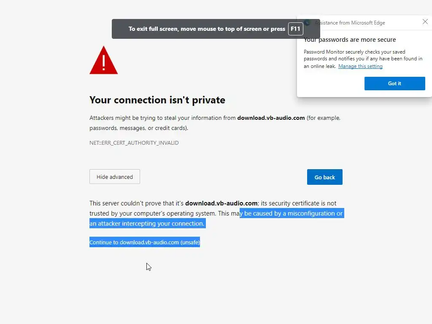Continue to download.vb-audio.com (unsafe) link
This screenshot has height=324, width=432.
[x=144, y=242]
